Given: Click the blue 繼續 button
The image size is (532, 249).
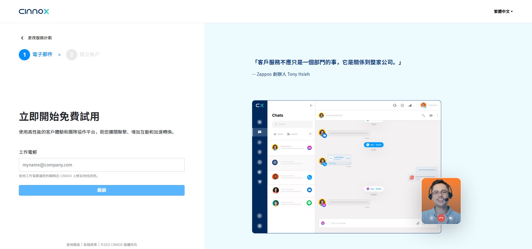Looking at the screenshot, I should point(102,190).
